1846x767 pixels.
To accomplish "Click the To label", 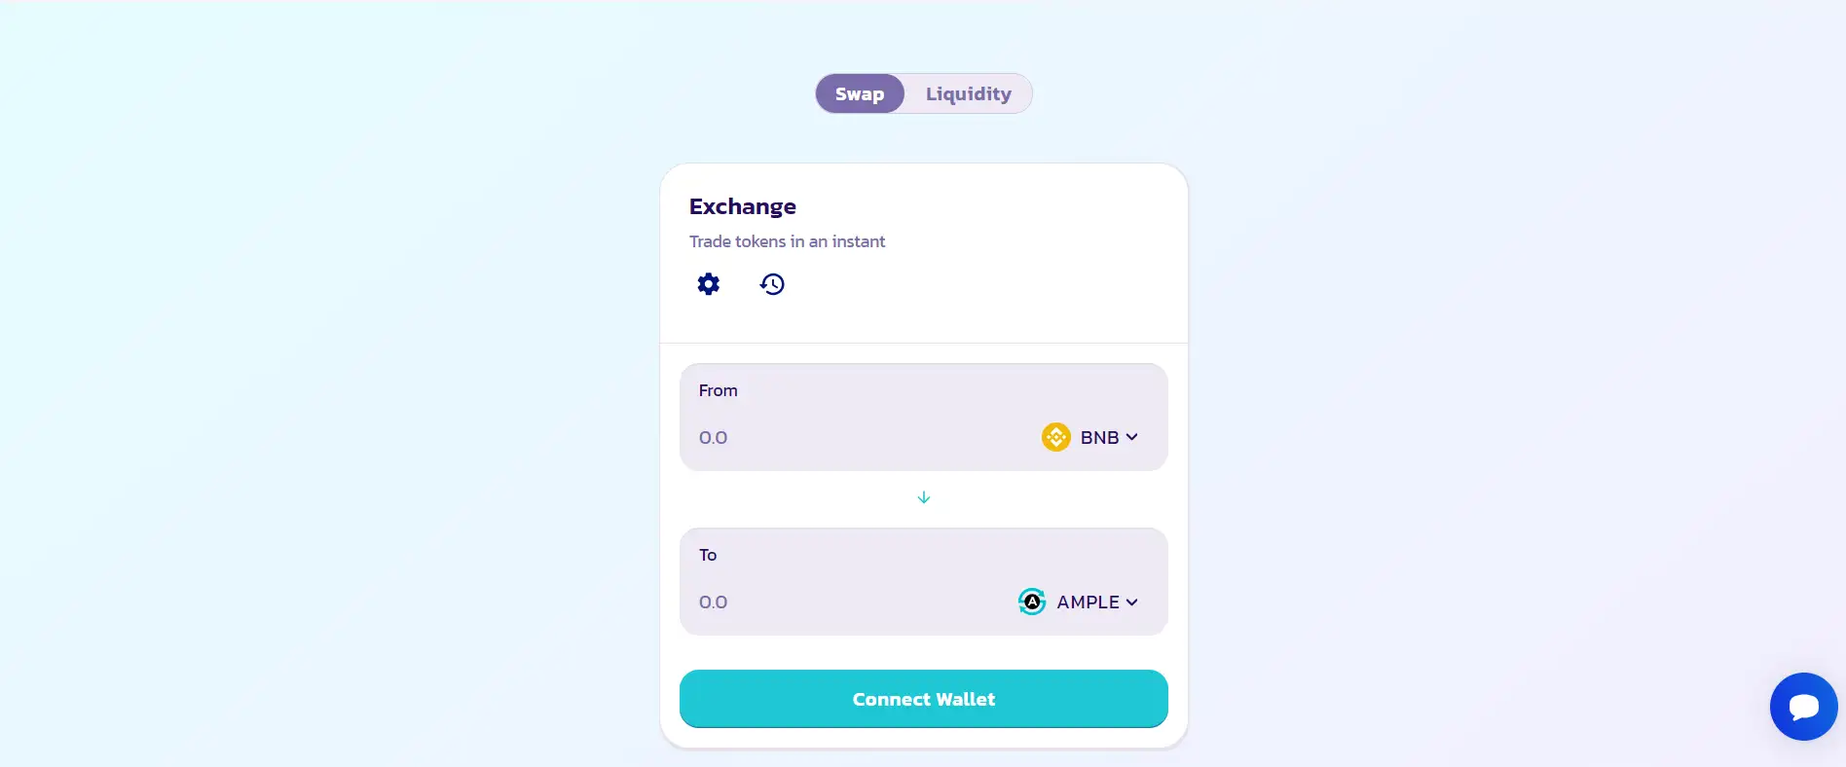I will [x=708, y=555].
